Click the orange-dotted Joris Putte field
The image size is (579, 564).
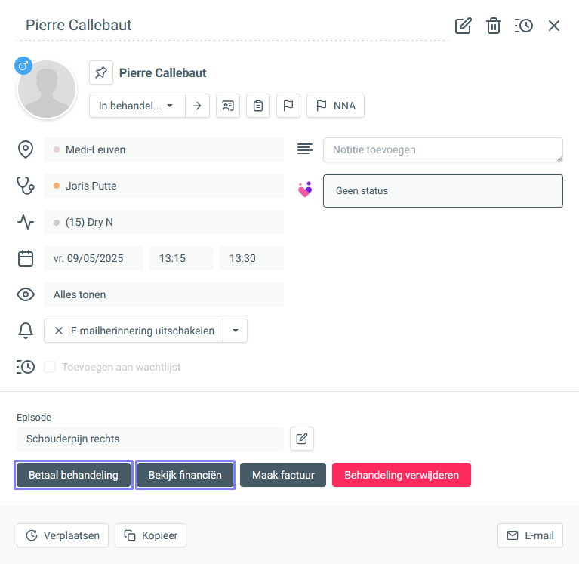pyautogui.click(x=164, y=186)
